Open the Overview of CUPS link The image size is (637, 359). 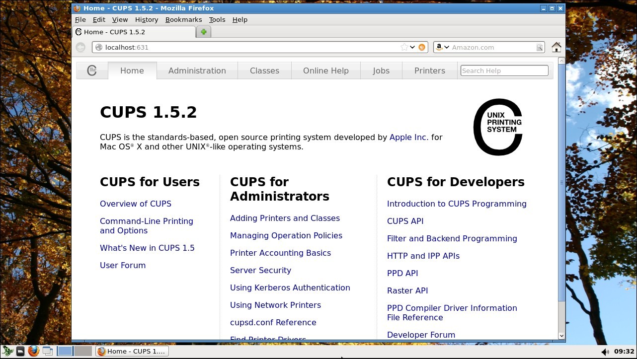tap(136, 204)
